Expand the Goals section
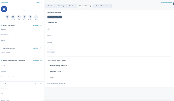 tap(48, 78)
